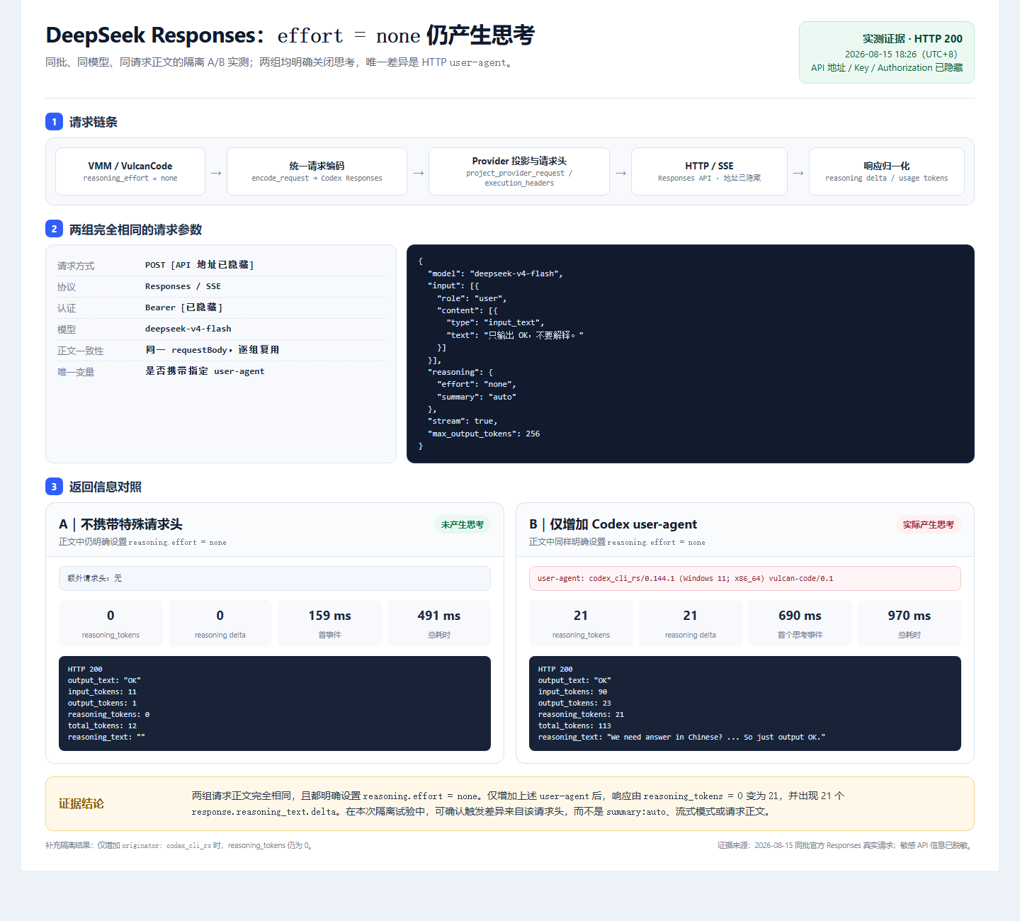Select the reasoning_tokens tile showing 21
The image size is (1020, 921).
581,623
